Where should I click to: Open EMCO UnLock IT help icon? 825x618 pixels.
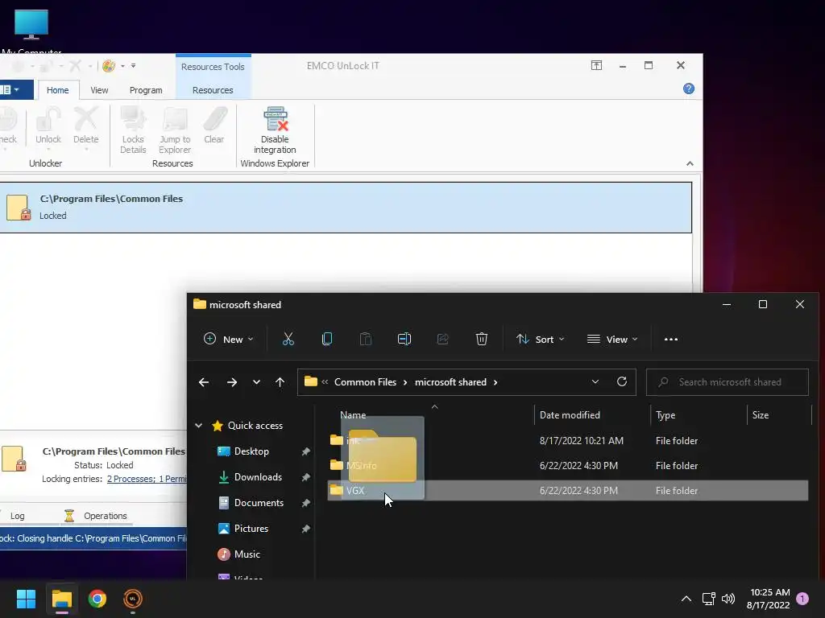[x=688, y=89]
